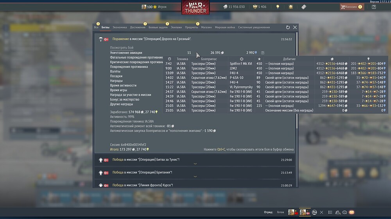Open the list icon in bottom bar

click(330, 212)
